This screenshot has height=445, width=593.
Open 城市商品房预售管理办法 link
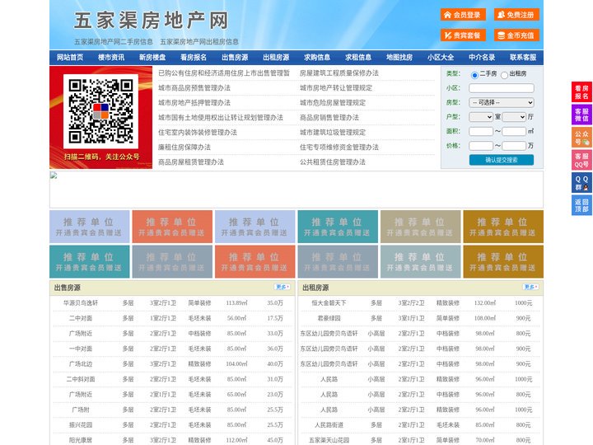click(x=194, y=88)
